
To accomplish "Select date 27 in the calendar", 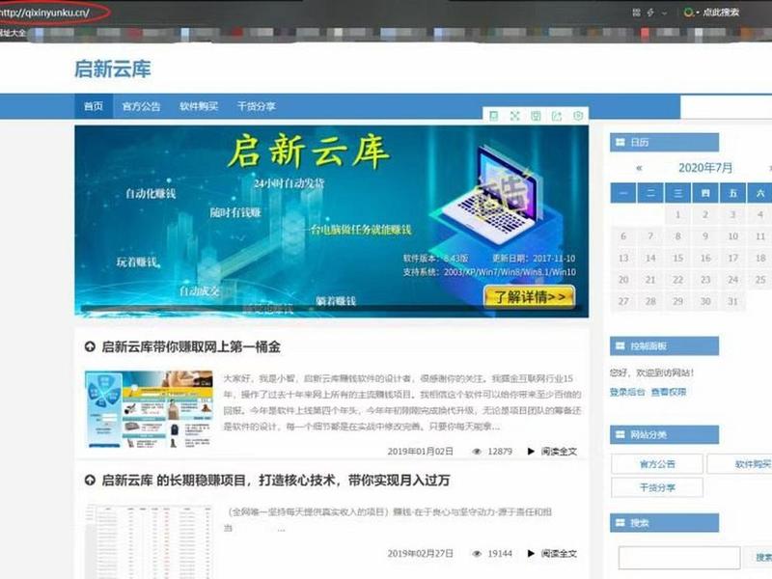I will point(623,301).
